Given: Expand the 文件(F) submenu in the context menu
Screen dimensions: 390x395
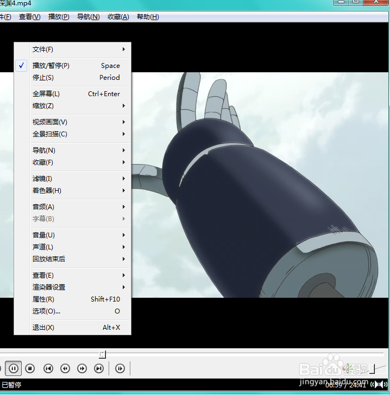Looking at the screenshot, I should [x=72, y=49].
